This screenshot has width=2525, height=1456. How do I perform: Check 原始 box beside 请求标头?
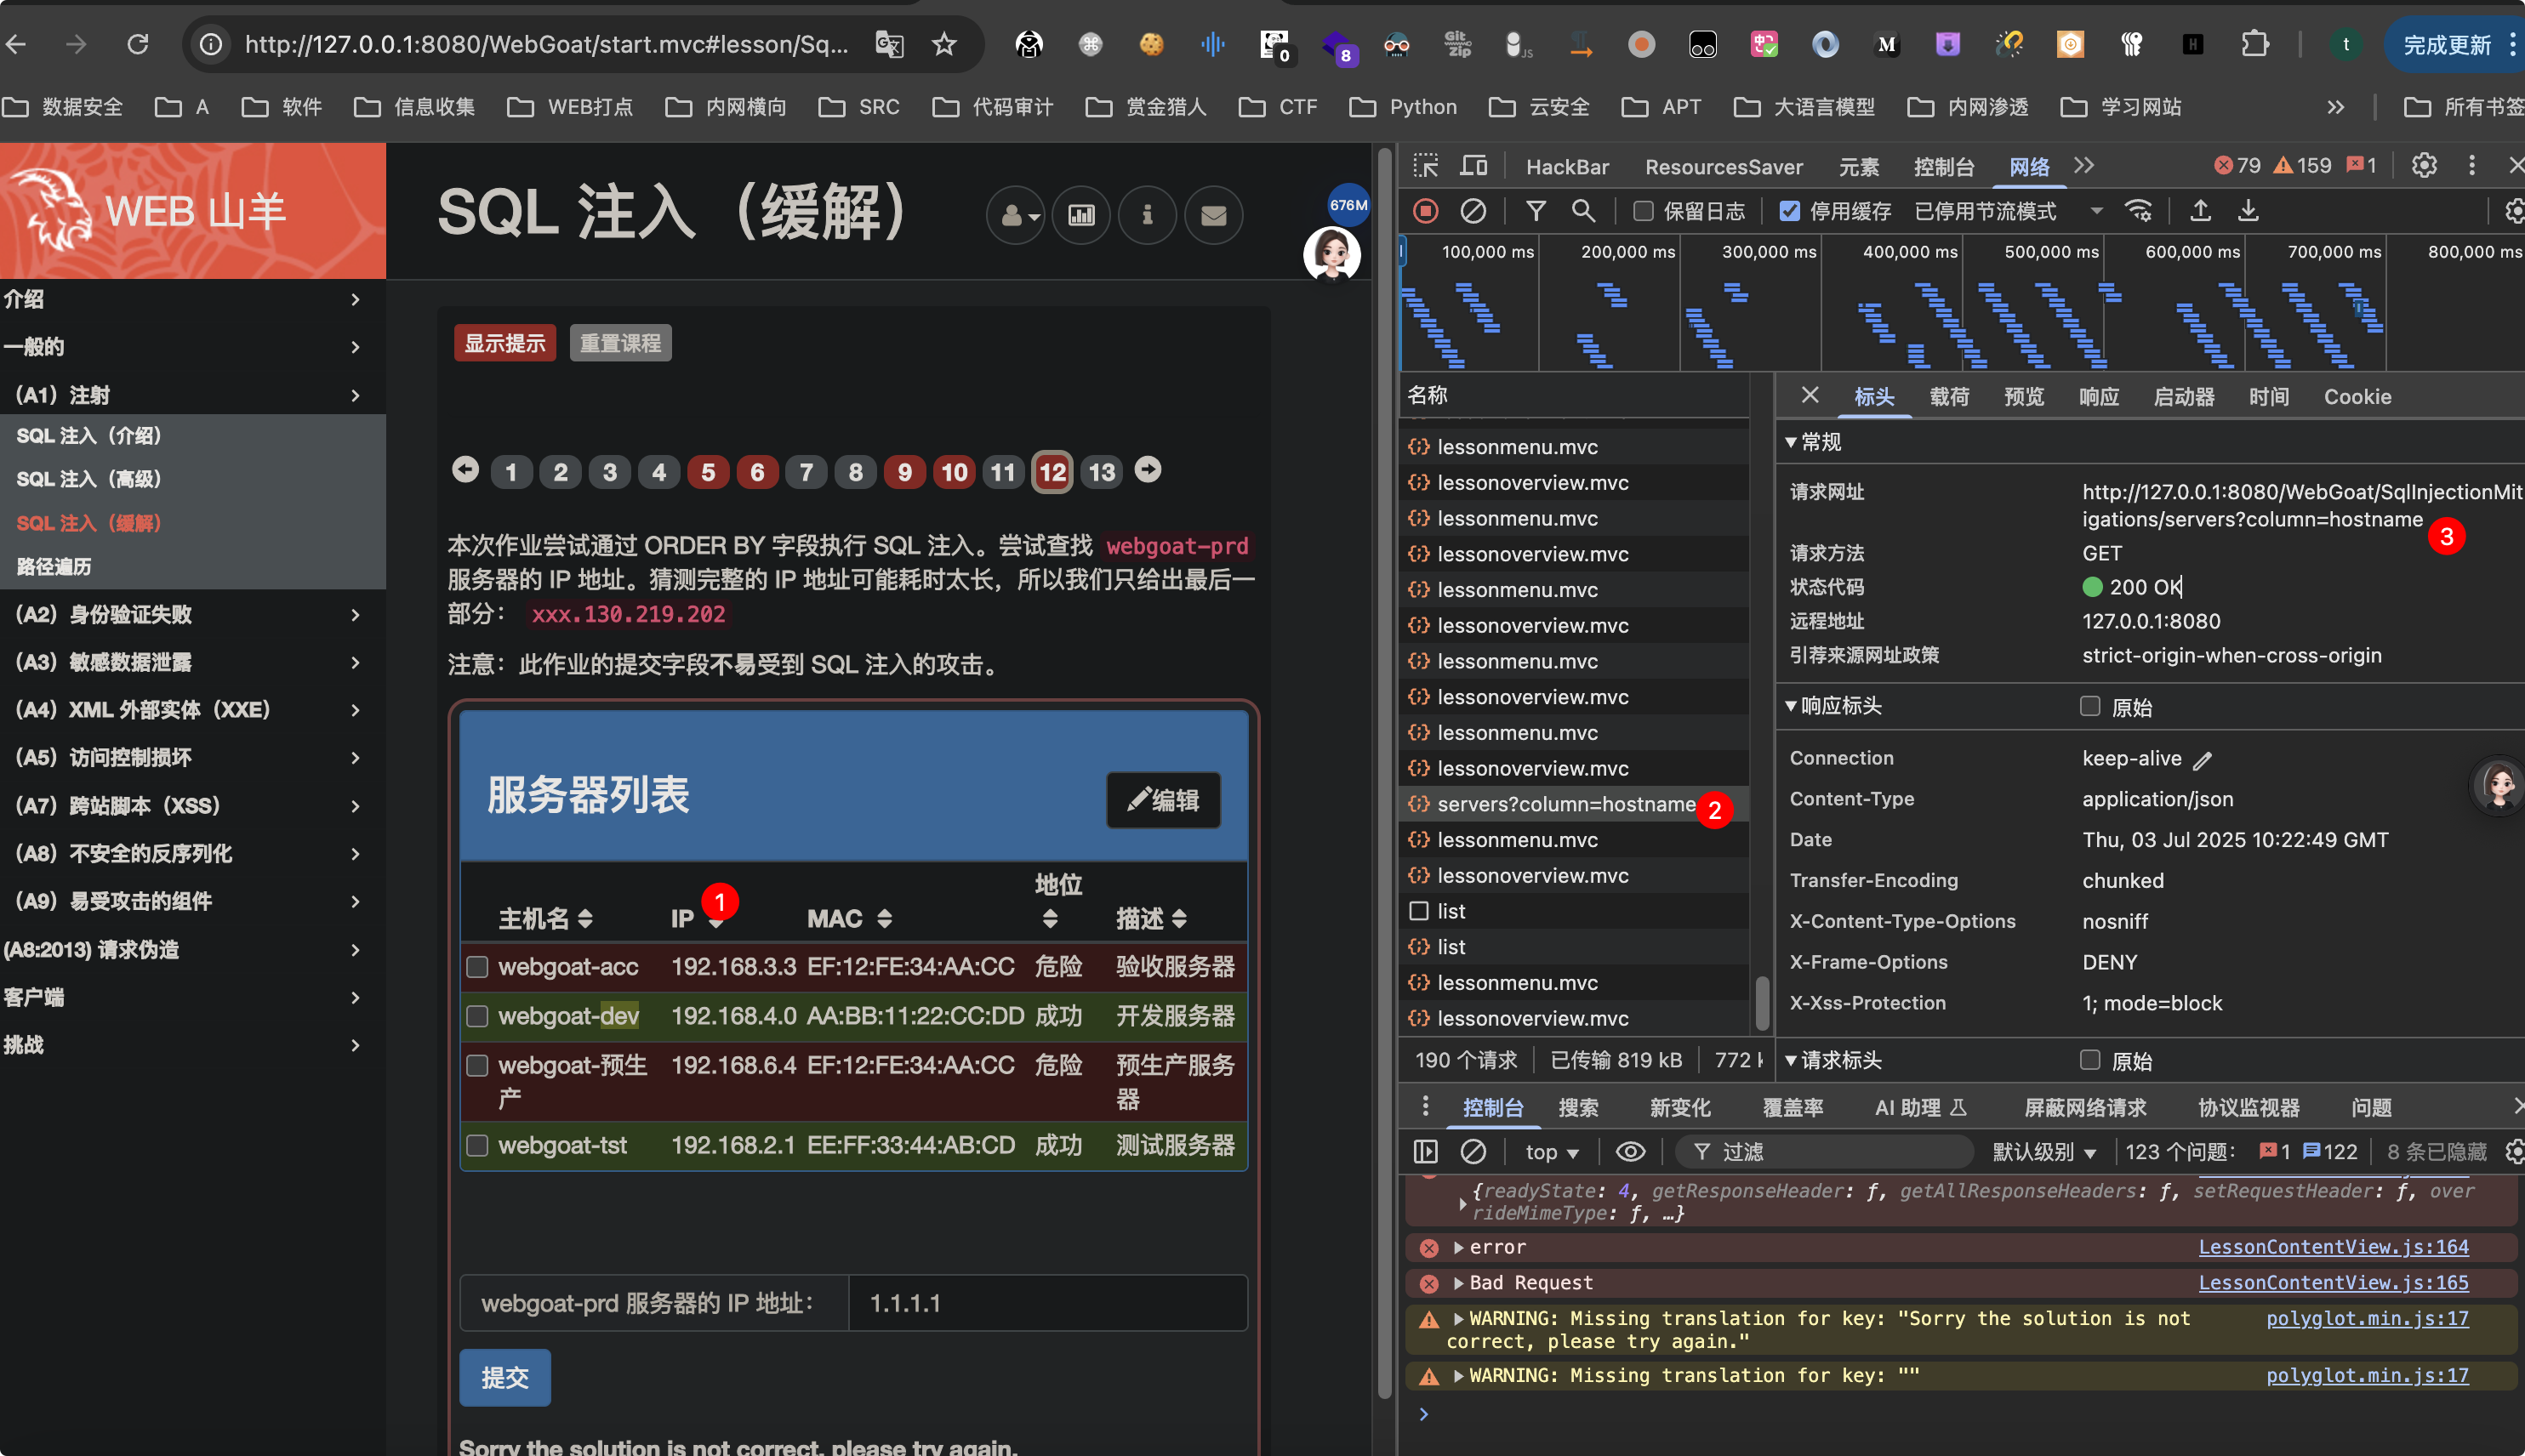point(2090,1060)
